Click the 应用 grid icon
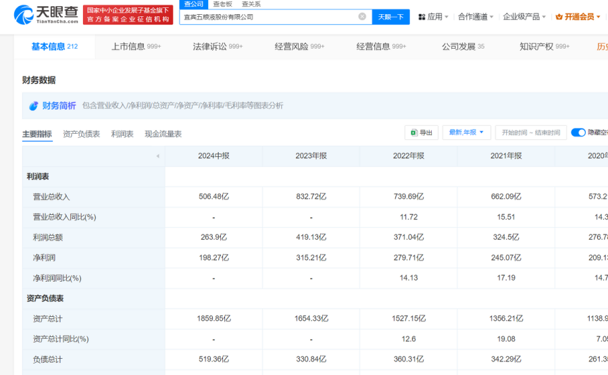The image size is (608, 375). [x=422, y=16]
